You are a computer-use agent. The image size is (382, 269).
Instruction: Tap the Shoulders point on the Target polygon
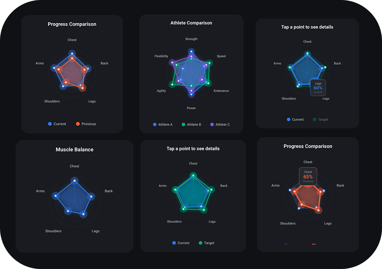pyautogui.click(x=183, y=209)
